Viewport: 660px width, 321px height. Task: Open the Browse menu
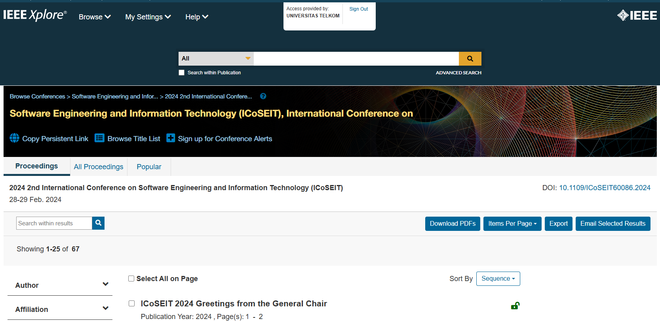(95, 17)
